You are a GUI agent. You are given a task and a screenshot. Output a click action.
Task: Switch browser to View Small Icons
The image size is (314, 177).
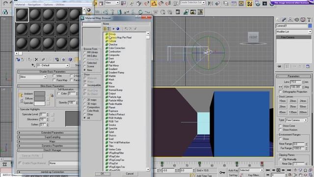[x=113, y=29]
